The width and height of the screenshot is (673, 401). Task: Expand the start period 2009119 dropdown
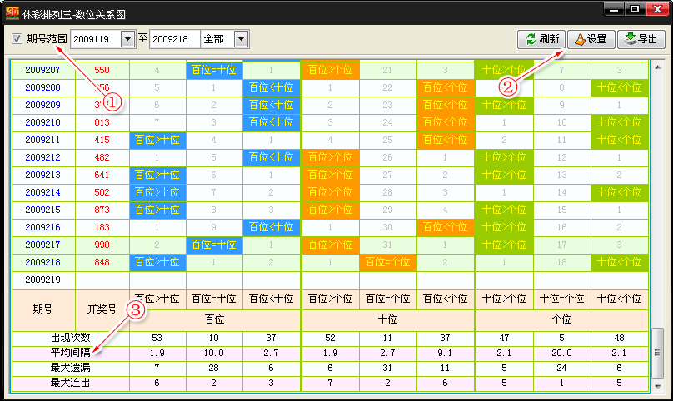[127, 39]
